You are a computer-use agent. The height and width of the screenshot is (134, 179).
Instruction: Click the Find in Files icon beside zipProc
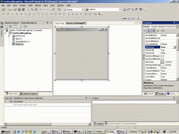[87, 10]
